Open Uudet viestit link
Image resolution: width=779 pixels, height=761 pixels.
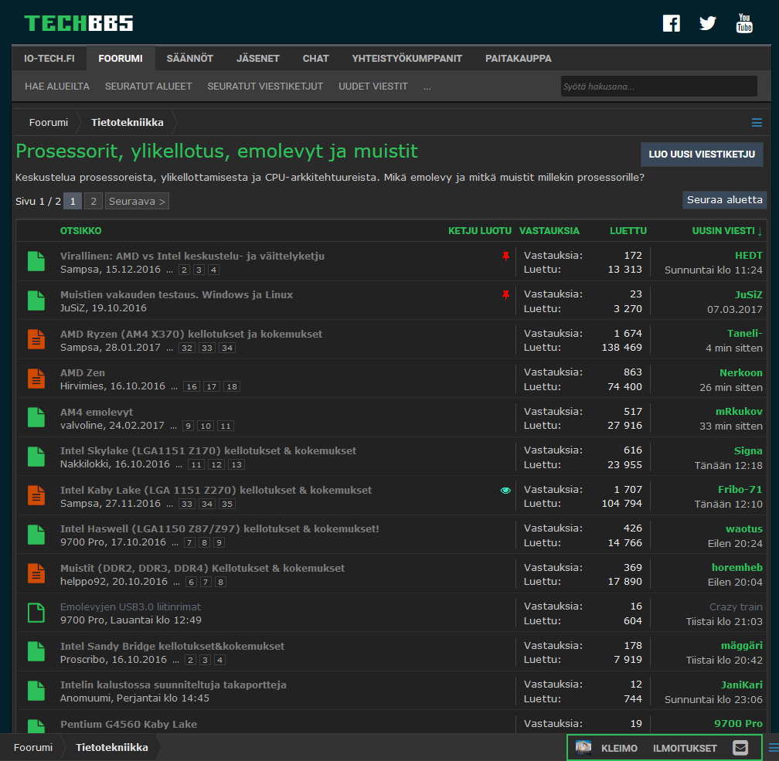click(373, 87)
